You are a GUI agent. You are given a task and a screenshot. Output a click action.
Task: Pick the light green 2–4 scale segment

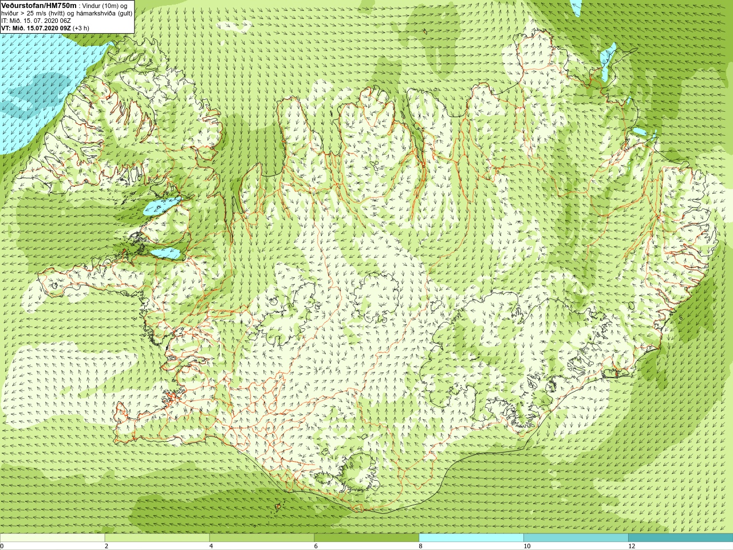click(157, 537)
